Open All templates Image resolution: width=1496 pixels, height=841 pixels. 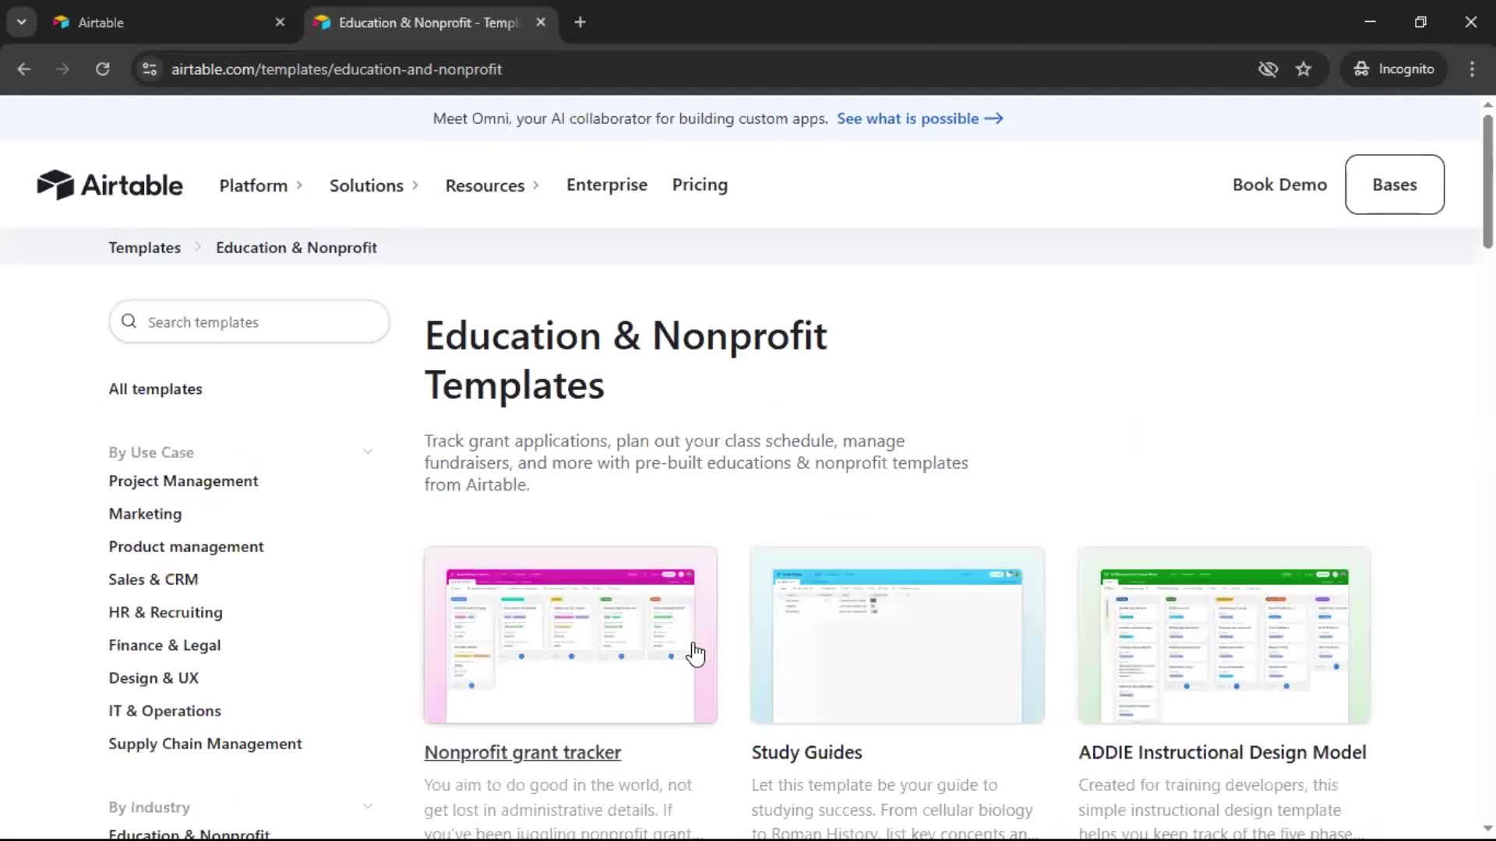[156, 389]
